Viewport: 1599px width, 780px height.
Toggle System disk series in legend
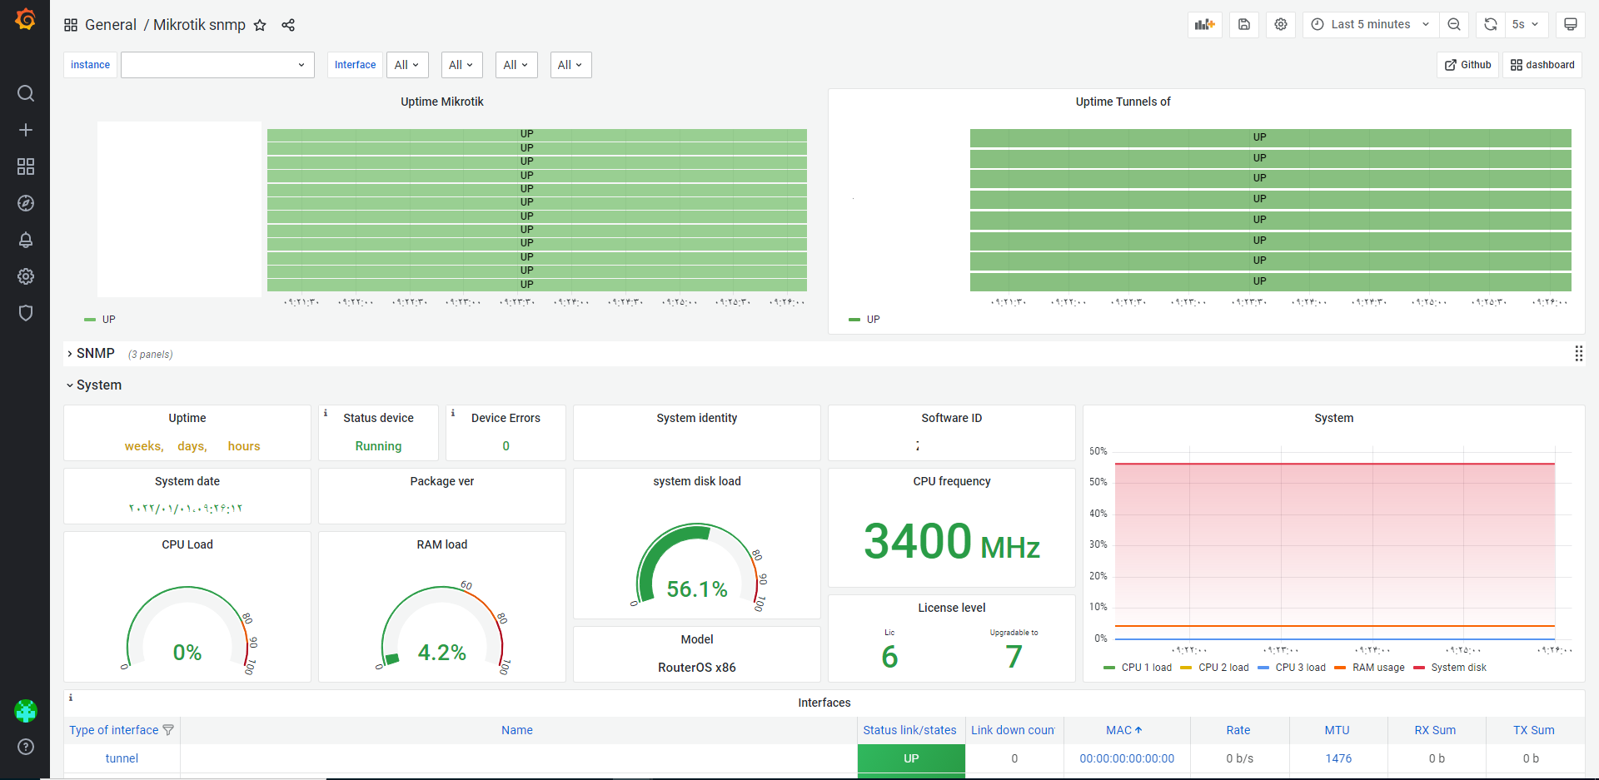1457,668
